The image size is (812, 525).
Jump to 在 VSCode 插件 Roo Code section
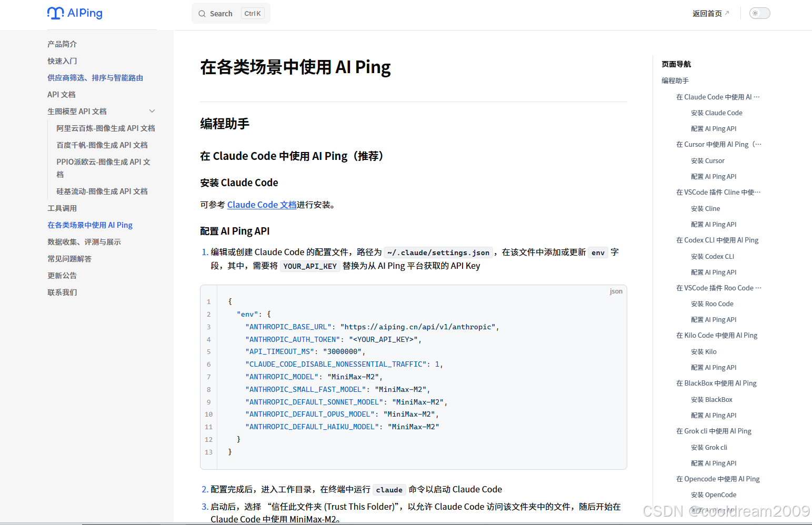point(719,288)
